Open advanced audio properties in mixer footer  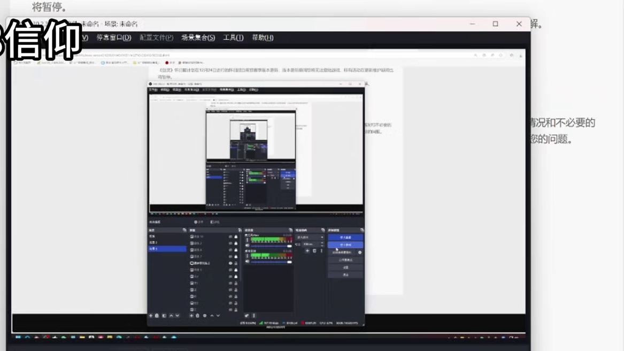tap(247, 316)
